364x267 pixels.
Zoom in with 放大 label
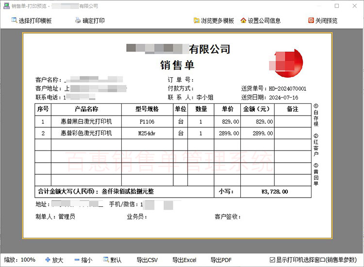(58, 260)
